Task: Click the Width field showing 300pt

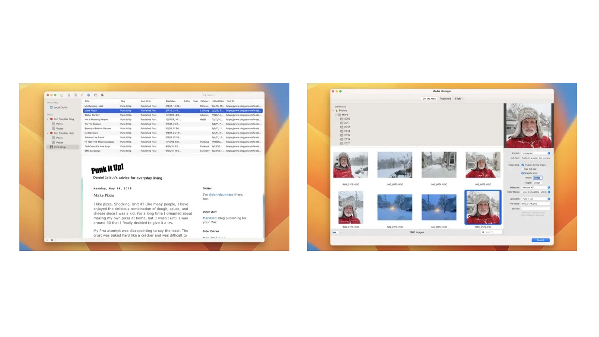Action: coord(537,178)
